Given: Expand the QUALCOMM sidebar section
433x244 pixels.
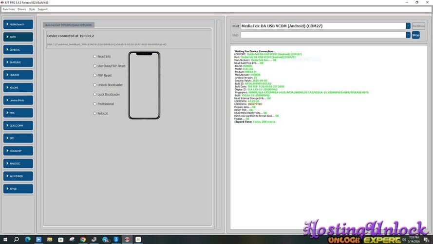Looking at the screenshot, I should [x=18, y=125].
